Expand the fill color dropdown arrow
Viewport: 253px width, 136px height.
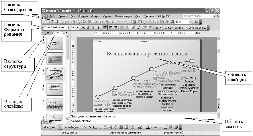pyautogui.click(x=136, y=127)
